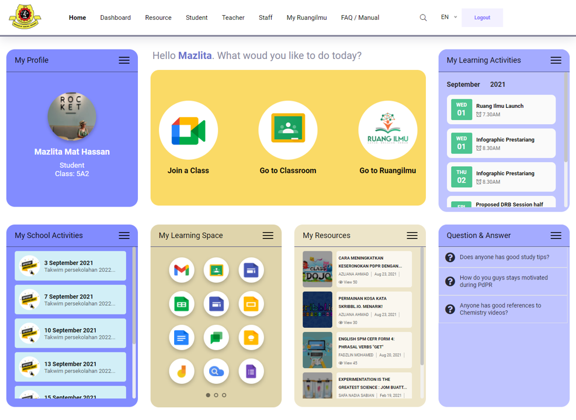
Task: Open Cloud Search in My Learning Space
Action: click(x=216, y=372)
